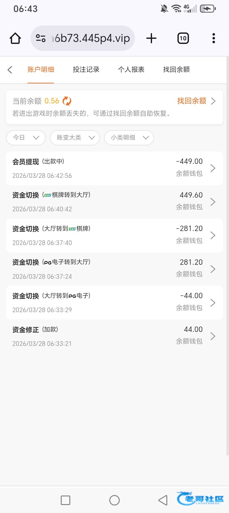Tap the browser home icon

coord(15,39)
